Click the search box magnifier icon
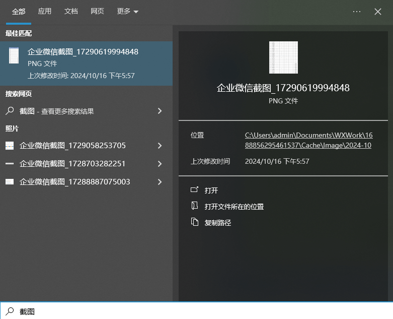The height and width of the screenshot is (319, 393). pyautogui.click(x=10, y=311)
